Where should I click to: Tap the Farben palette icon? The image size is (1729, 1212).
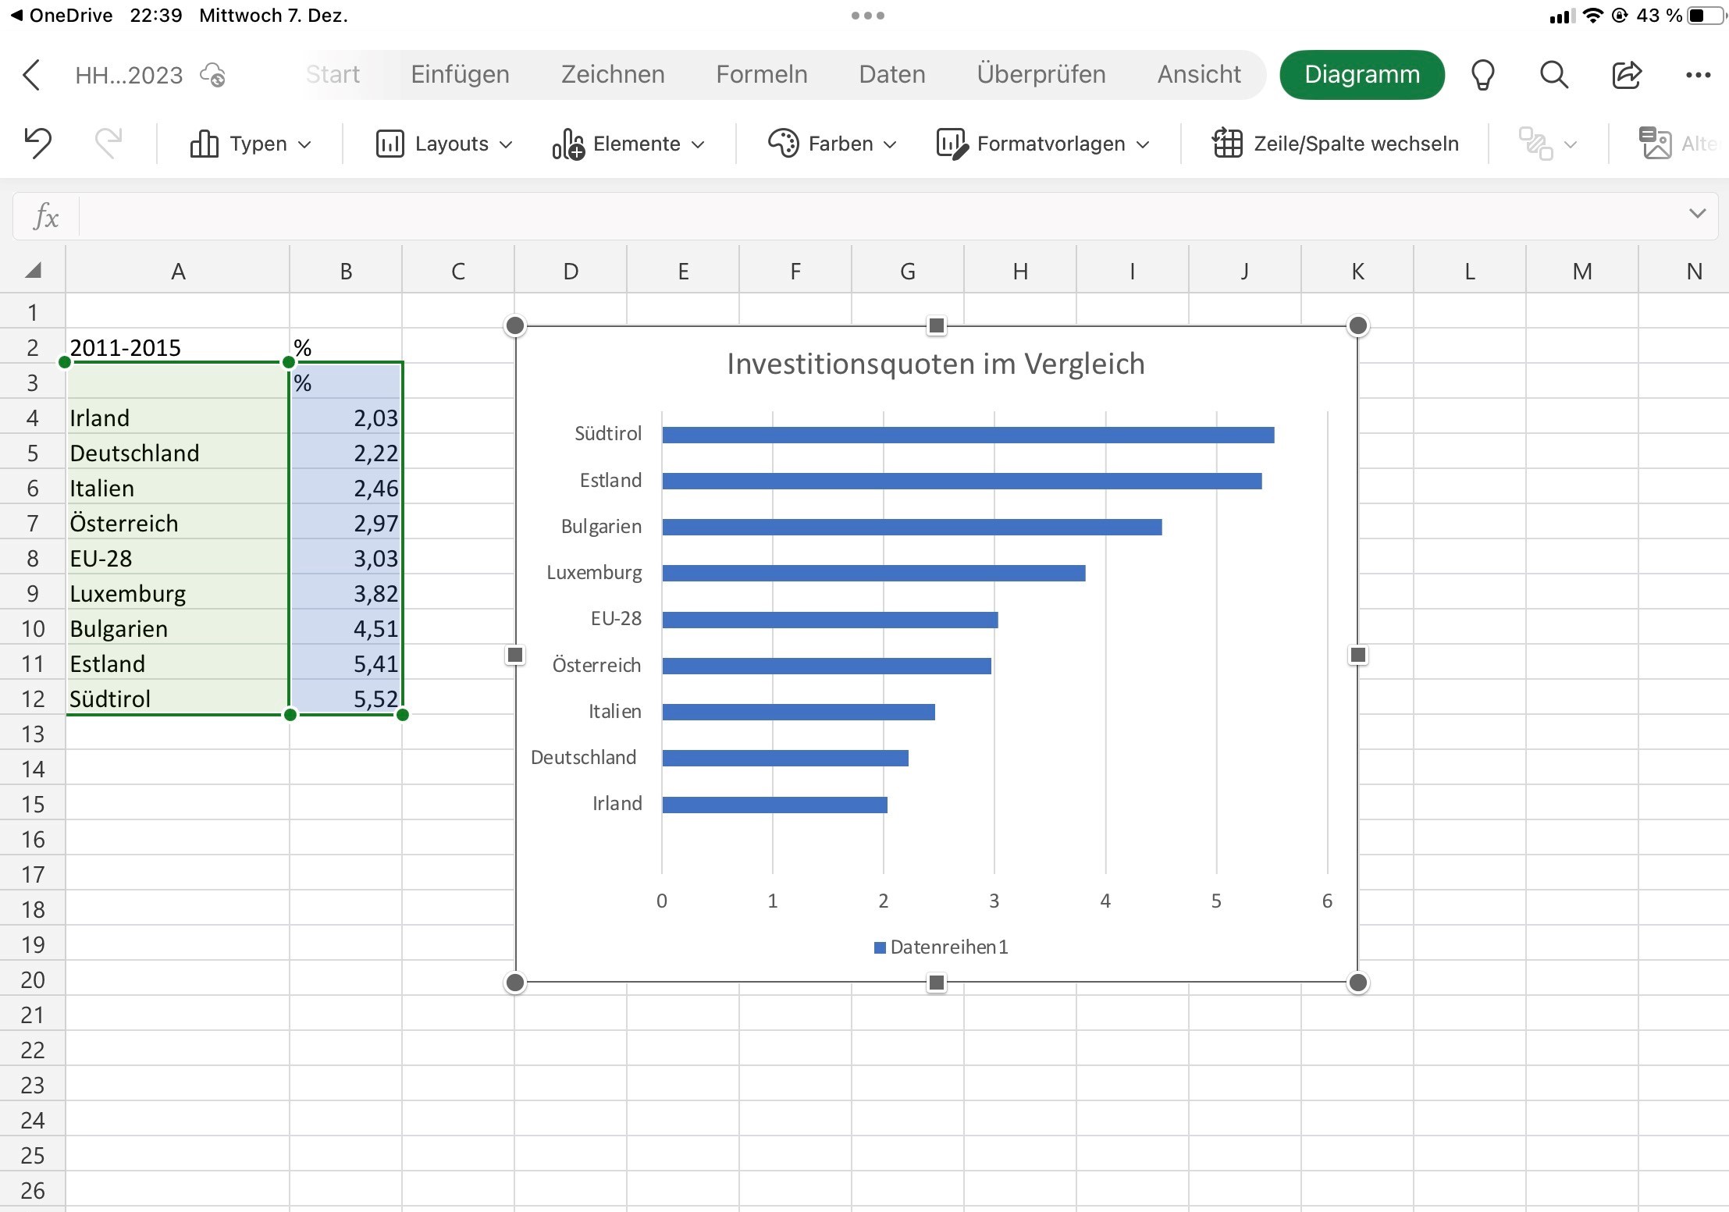point(784,144)
